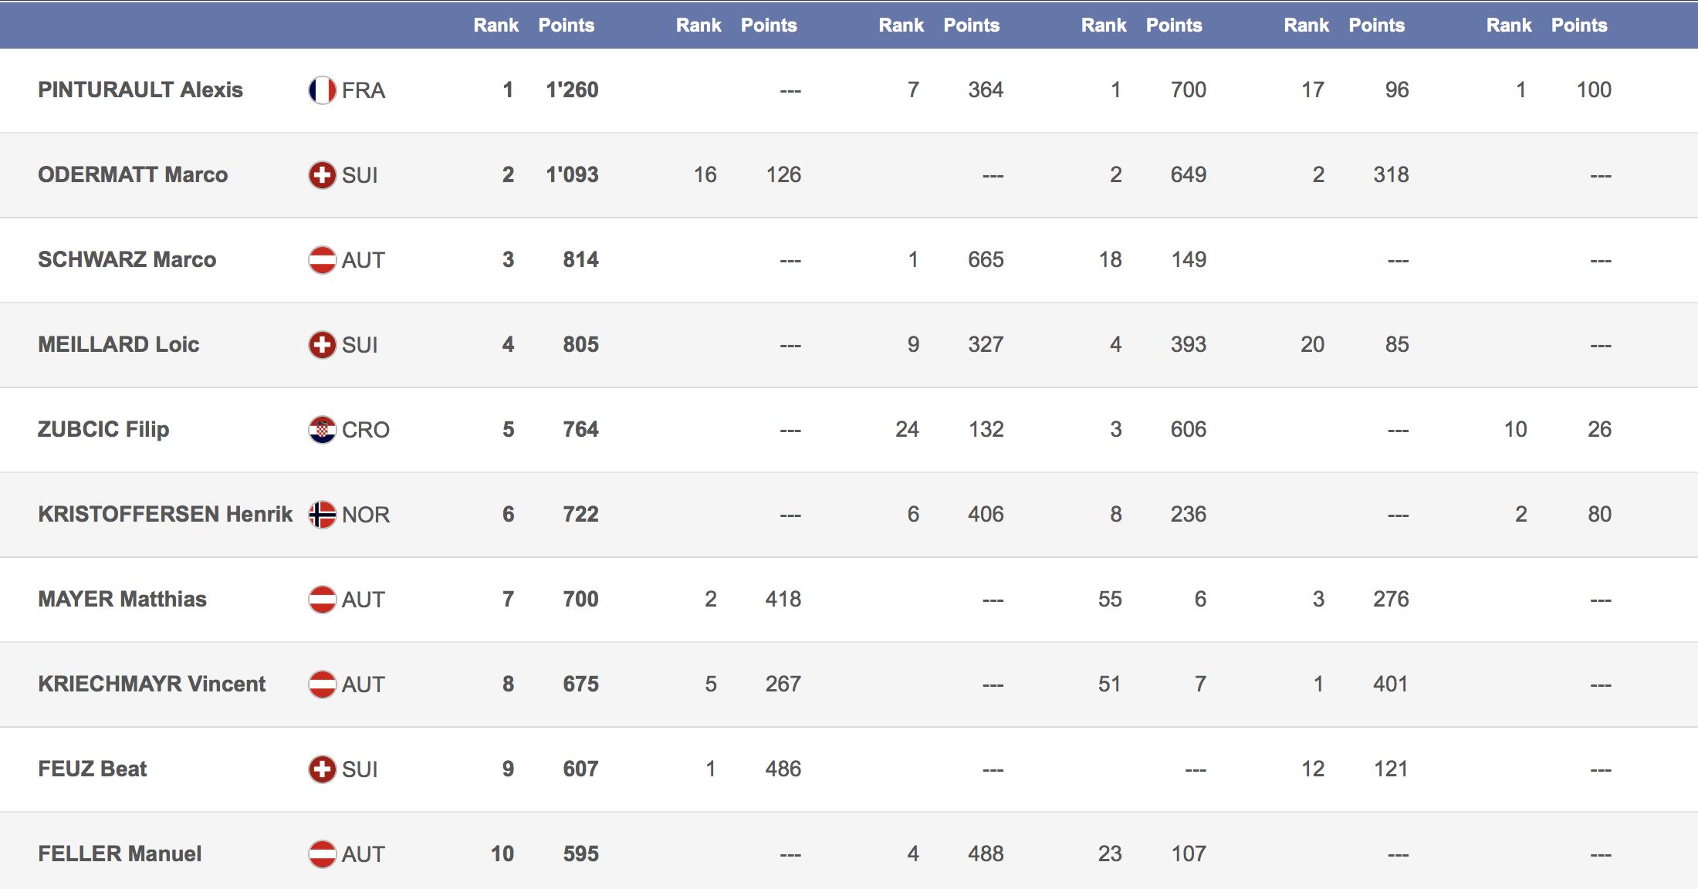Click the Swiss flag next to Feuz
This screenshot has height=889, width=1698.
(x=322, y=769)
